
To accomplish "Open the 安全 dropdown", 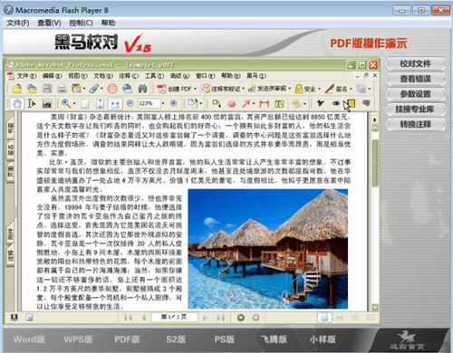I will [307, 89].
